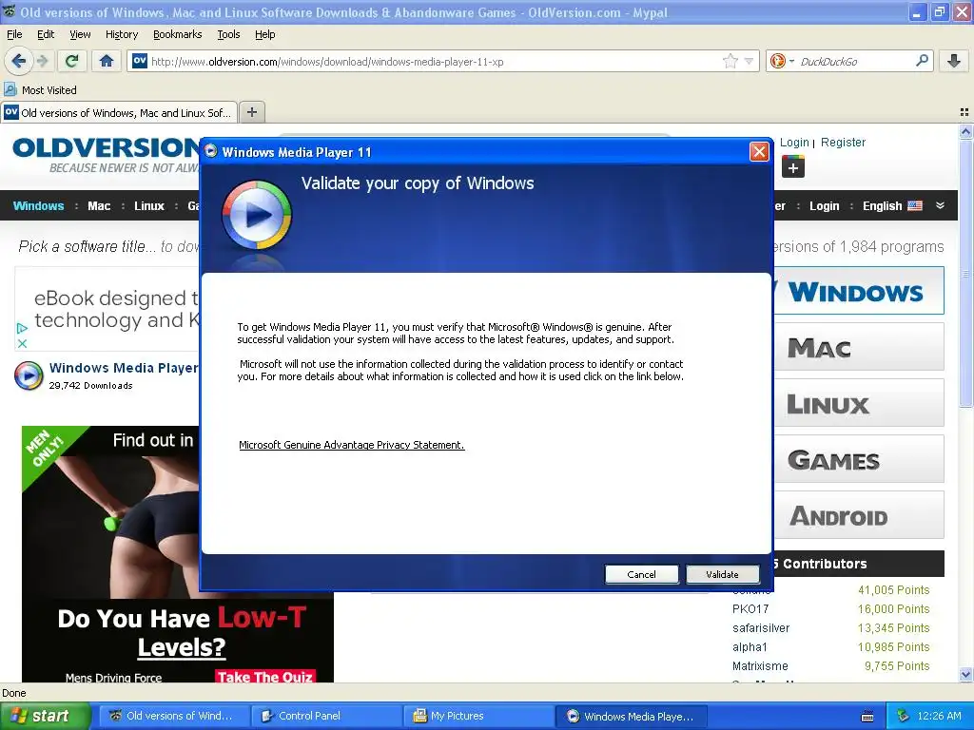The height and width of the screenshot is (730, 974).
Task: Open the DuckDuckGo search engine selector
Action: click(782, 61)
